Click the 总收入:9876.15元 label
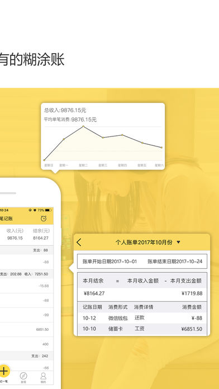Viewport: 219px width, 389px height. point(65,110)
